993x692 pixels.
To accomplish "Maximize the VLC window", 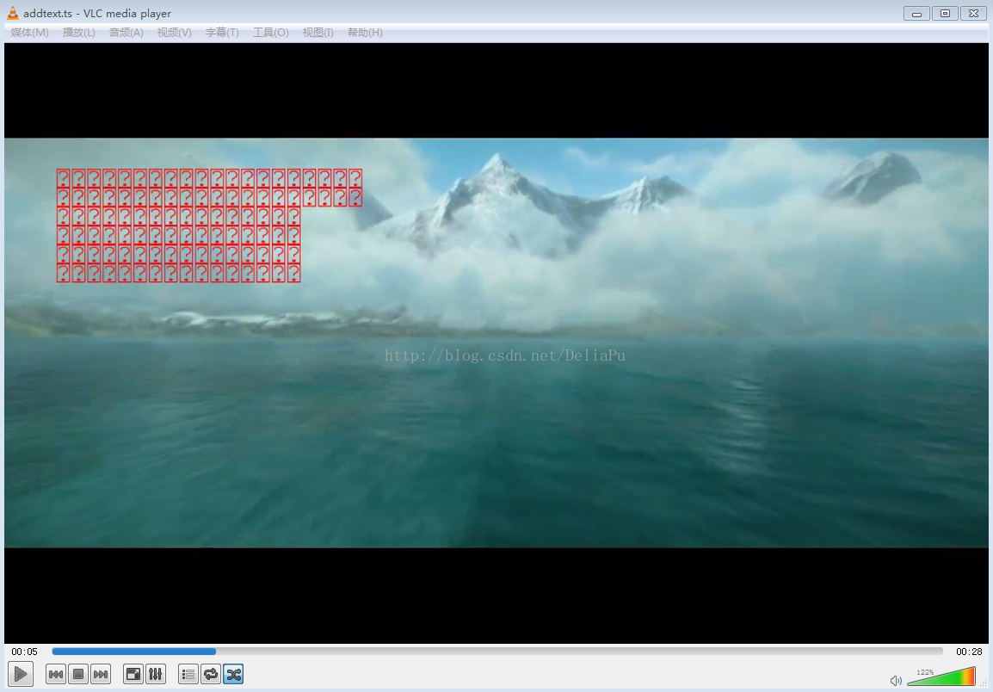I will [945, 13].
